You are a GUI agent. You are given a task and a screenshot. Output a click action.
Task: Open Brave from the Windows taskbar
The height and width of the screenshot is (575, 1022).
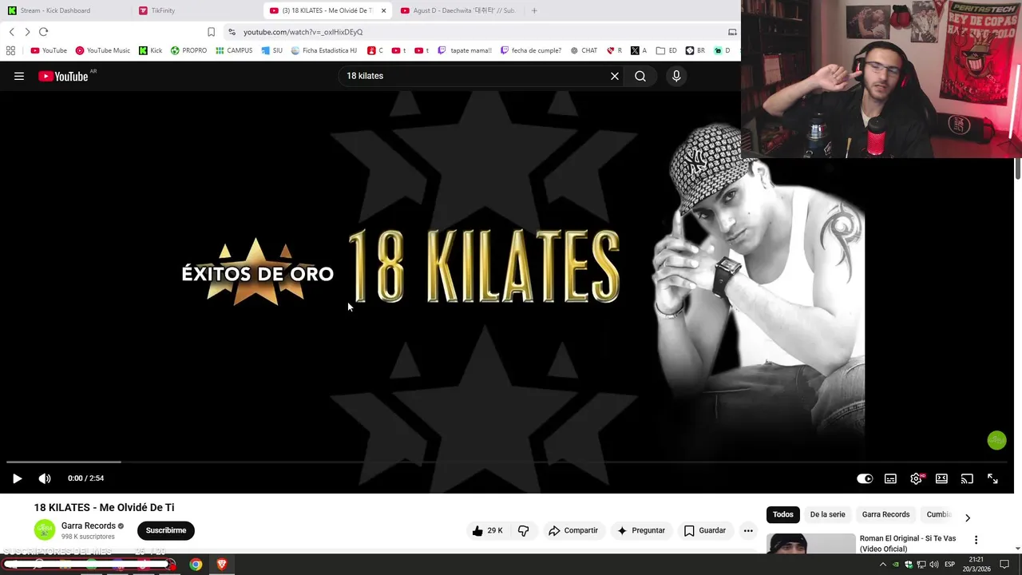point(221,565)
